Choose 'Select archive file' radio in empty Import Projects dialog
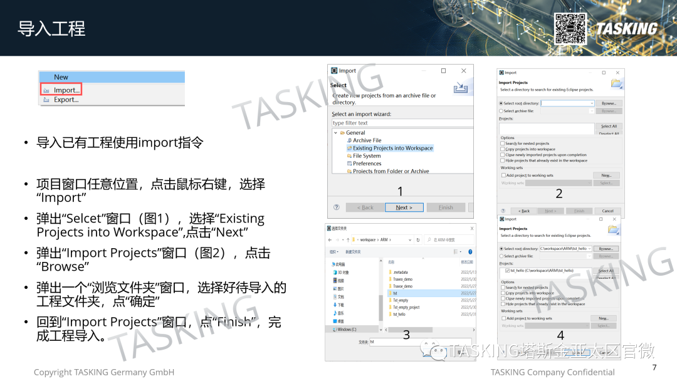The image size is (677, 381). [x=501, y=111]
